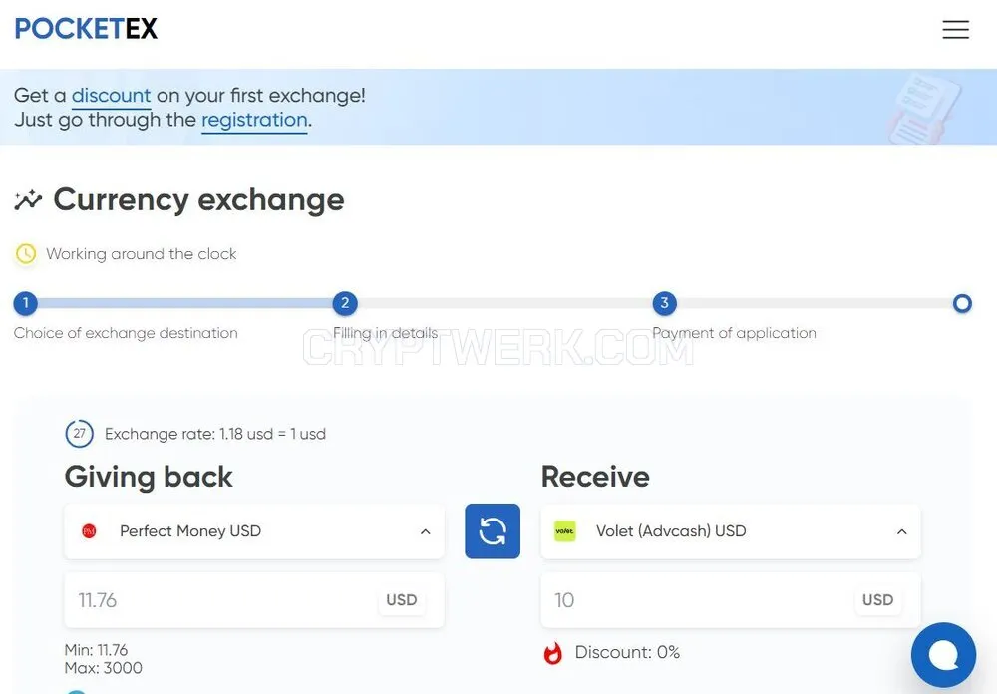Focus the giving amount field showing 11.76
This screenshot has height=694, width=997.
tap(254, 600)
